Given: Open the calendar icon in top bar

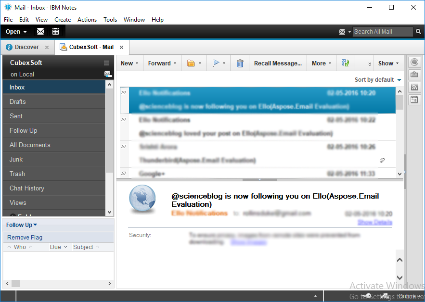Looking at the screenshot, I should (55, 32).
